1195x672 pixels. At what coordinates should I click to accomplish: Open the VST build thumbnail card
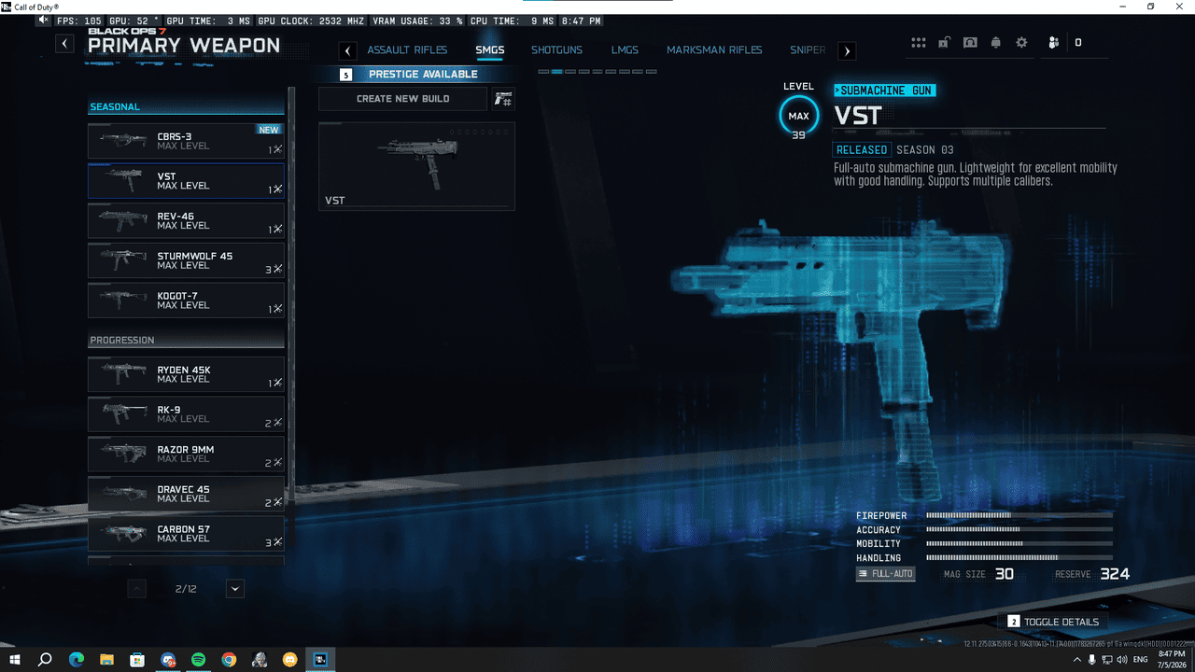(416, 166)
